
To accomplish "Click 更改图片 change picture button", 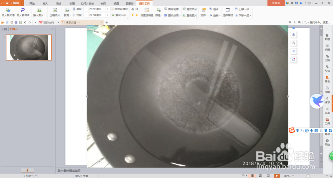I will (190, 9).
